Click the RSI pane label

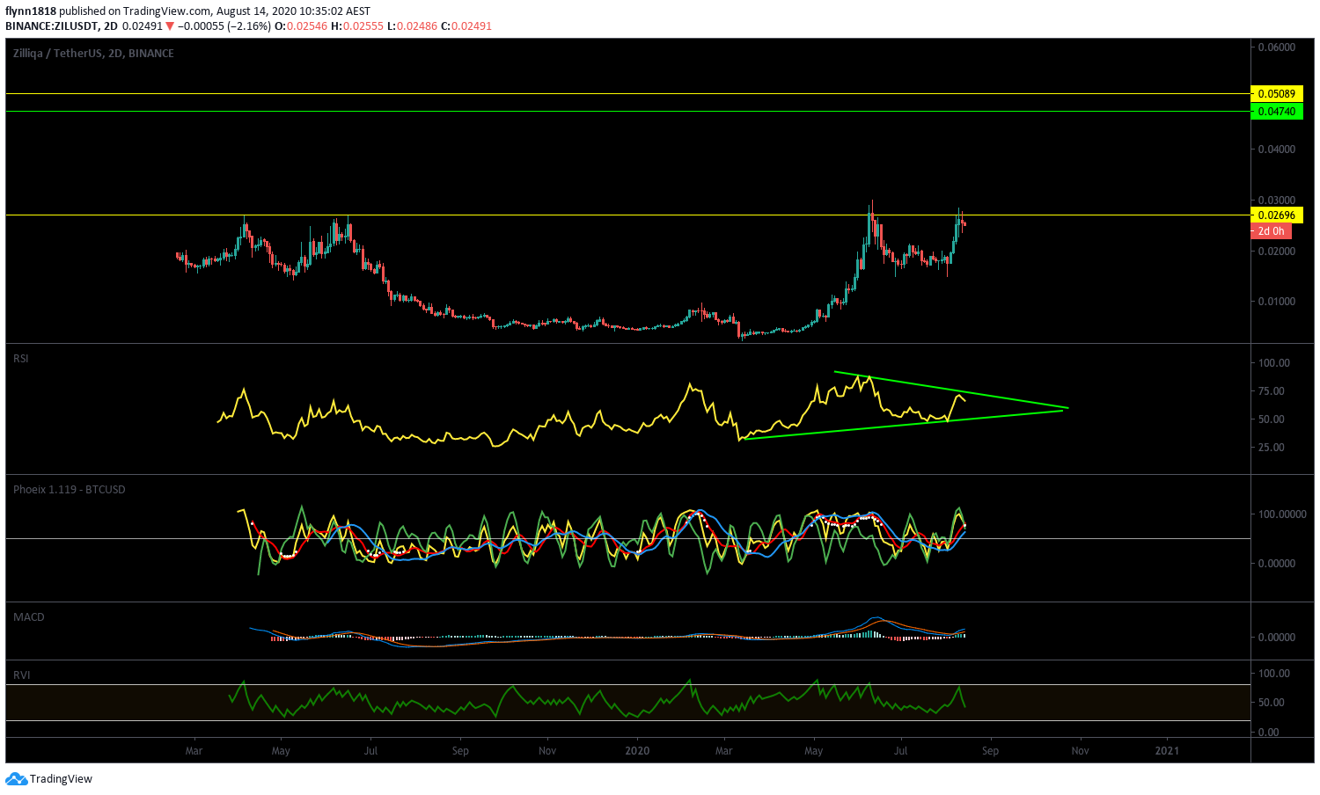point(21,359)
